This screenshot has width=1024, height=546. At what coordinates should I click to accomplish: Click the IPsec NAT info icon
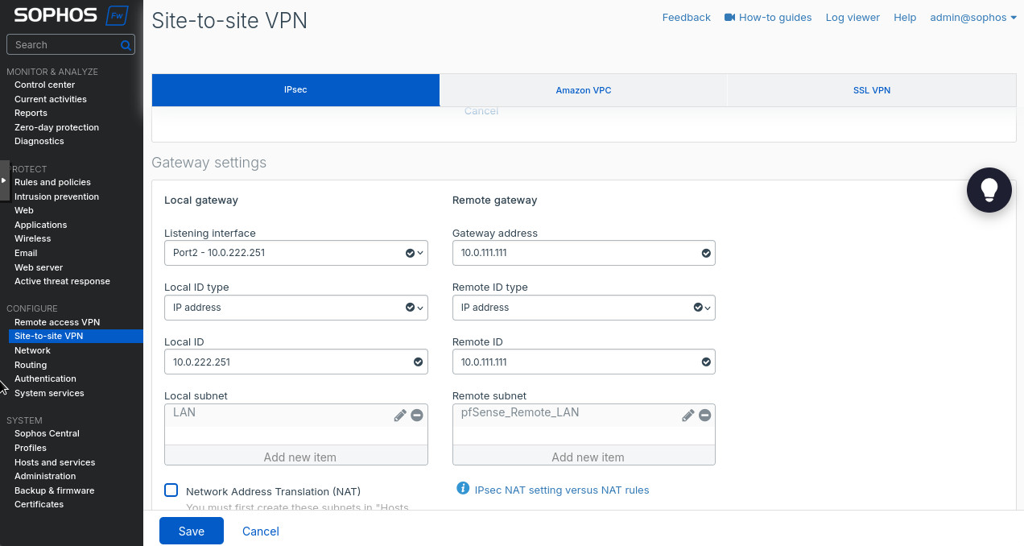coord(463,489)
